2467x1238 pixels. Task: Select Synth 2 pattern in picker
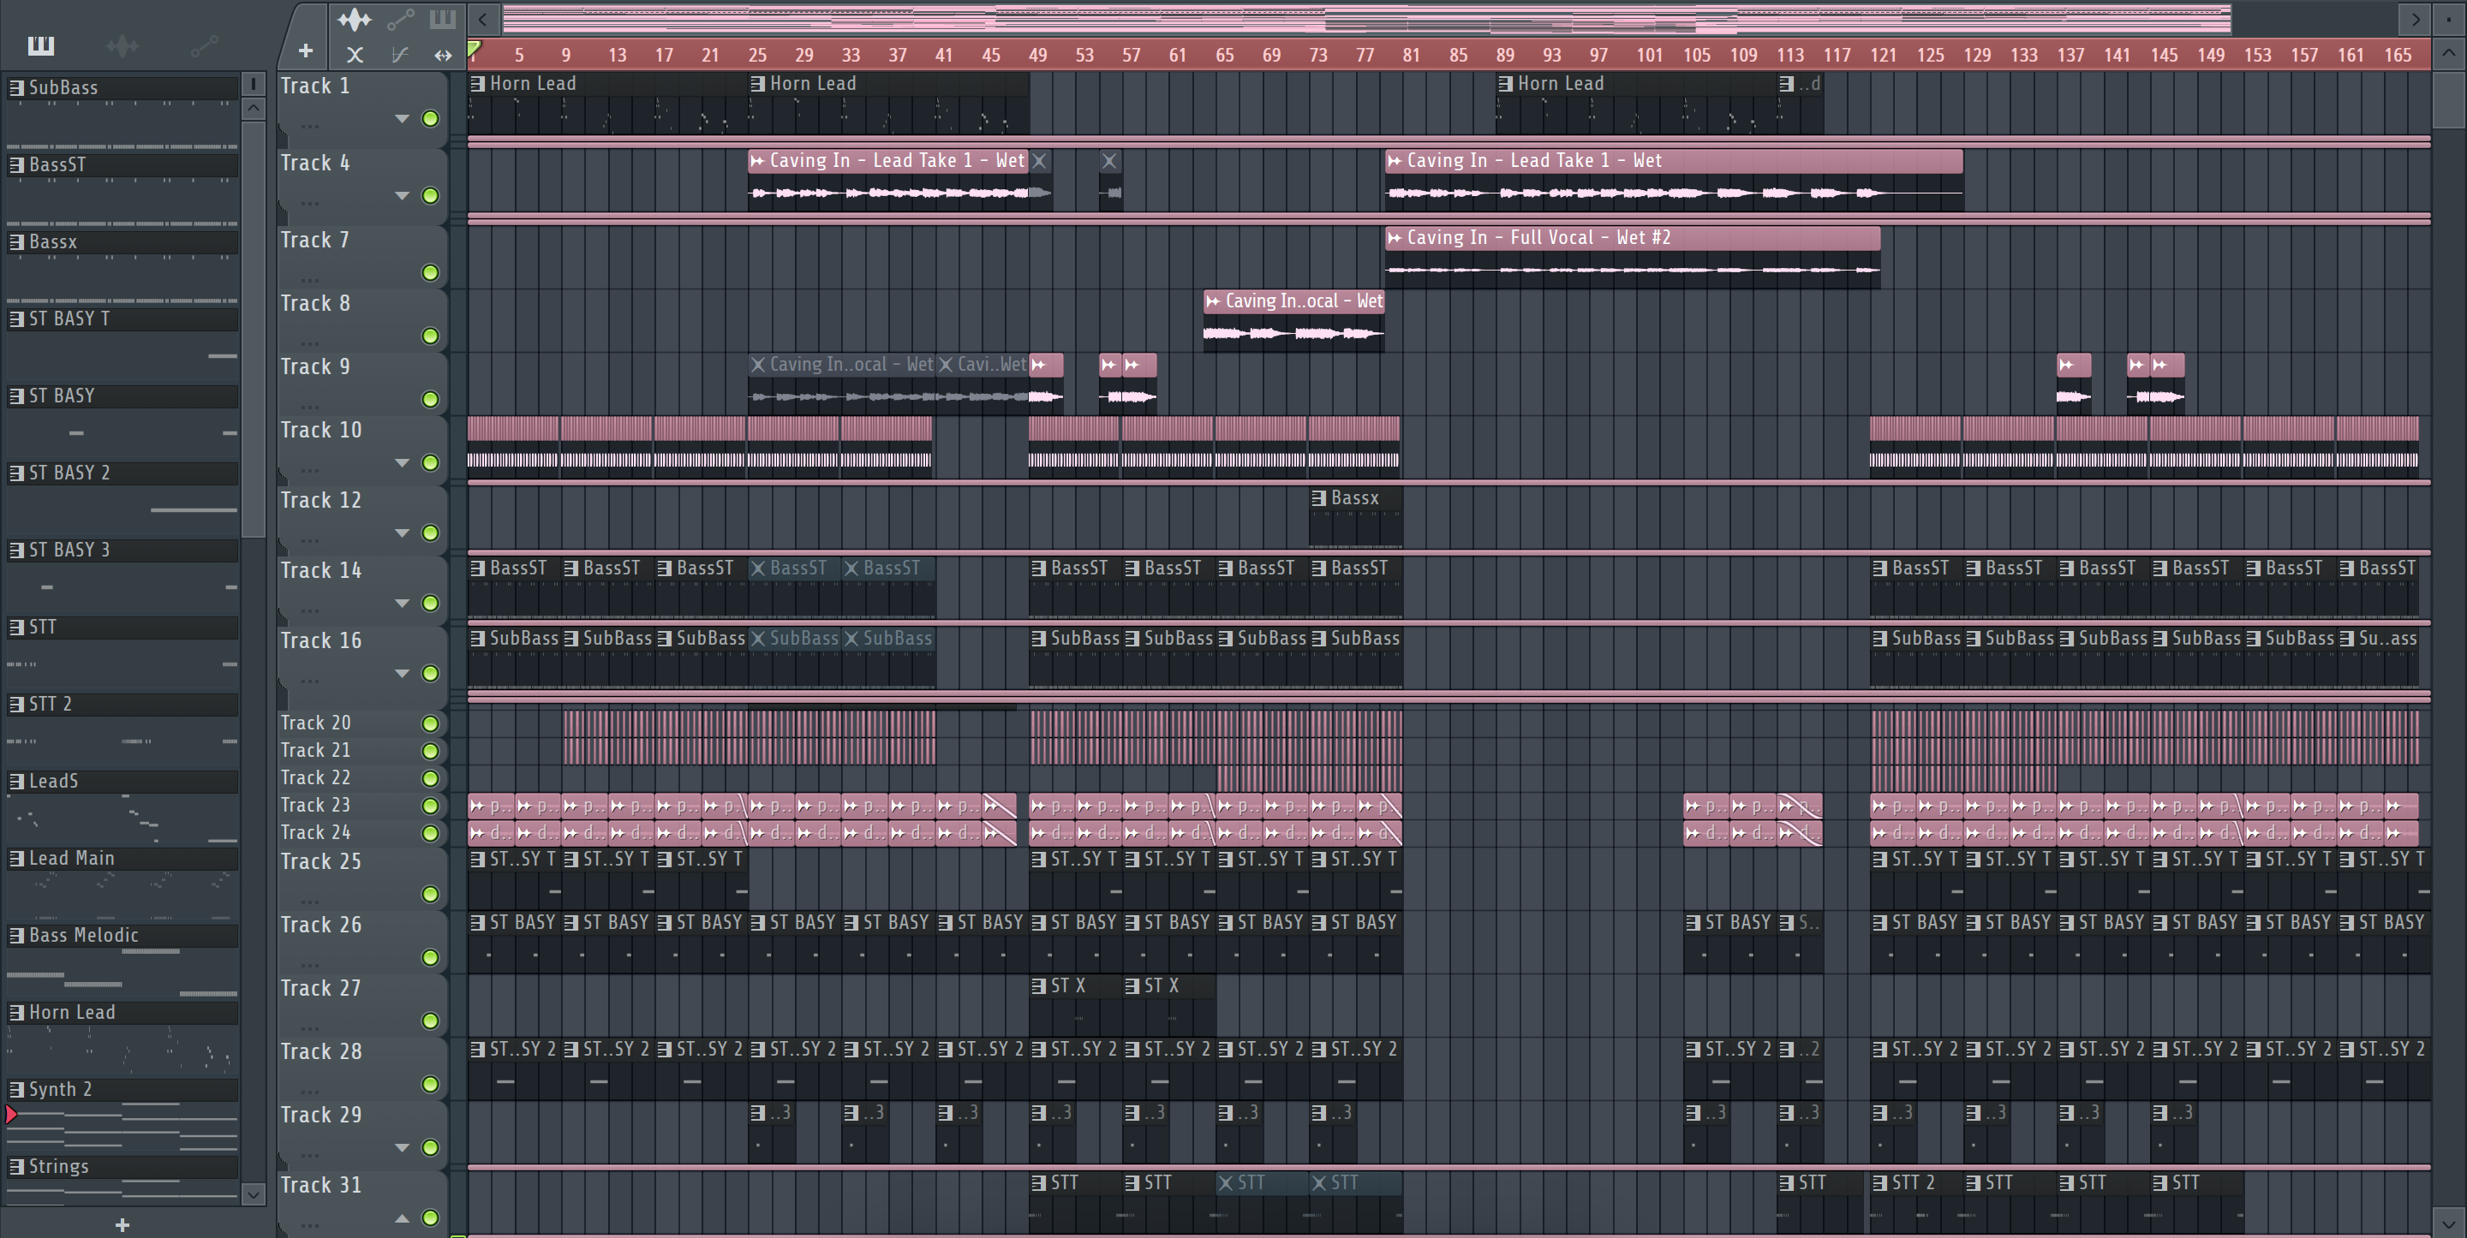click(122, 1090)
